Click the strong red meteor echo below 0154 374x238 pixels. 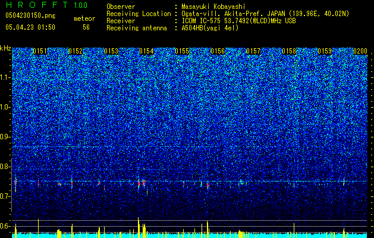[139, 183]
